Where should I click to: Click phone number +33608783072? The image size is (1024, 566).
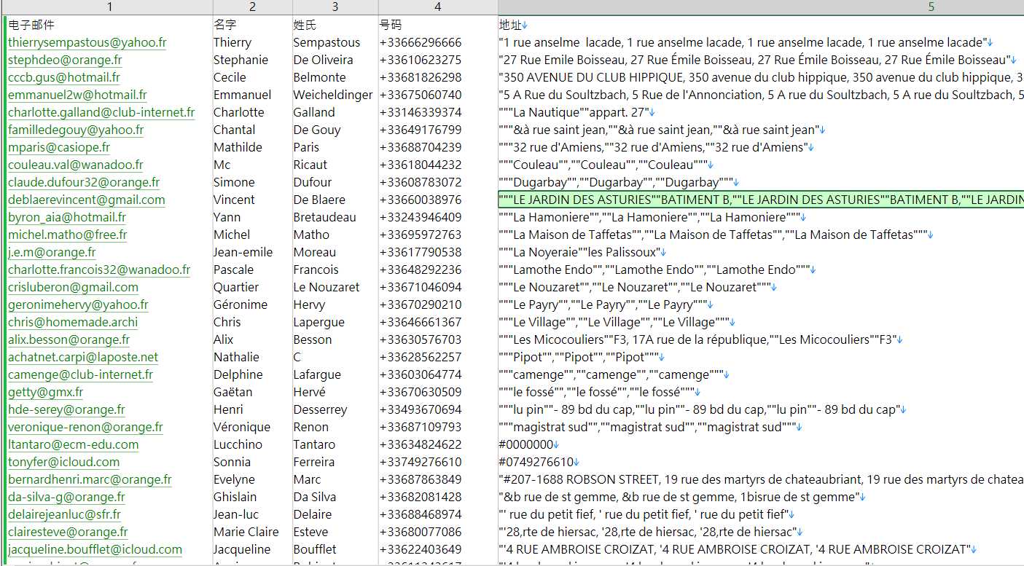421,182
